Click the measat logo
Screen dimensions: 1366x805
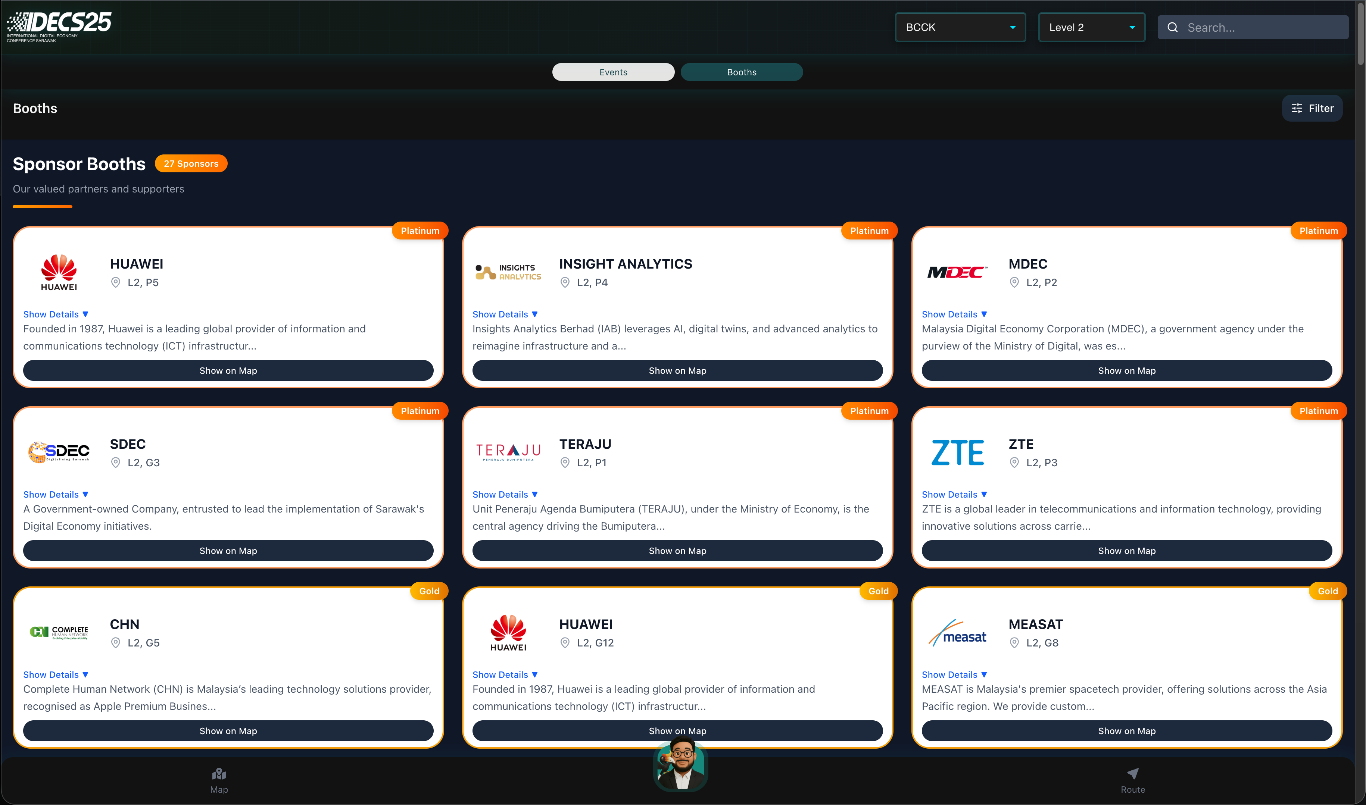(x=957, y=633)
